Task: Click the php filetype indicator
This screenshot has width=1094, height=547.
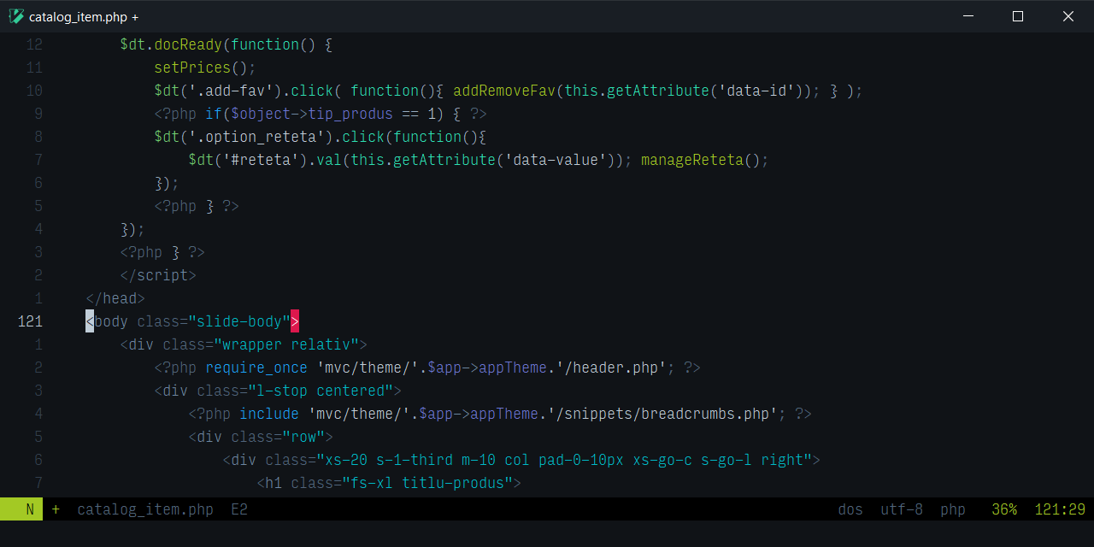Action: tap(953, 509)
